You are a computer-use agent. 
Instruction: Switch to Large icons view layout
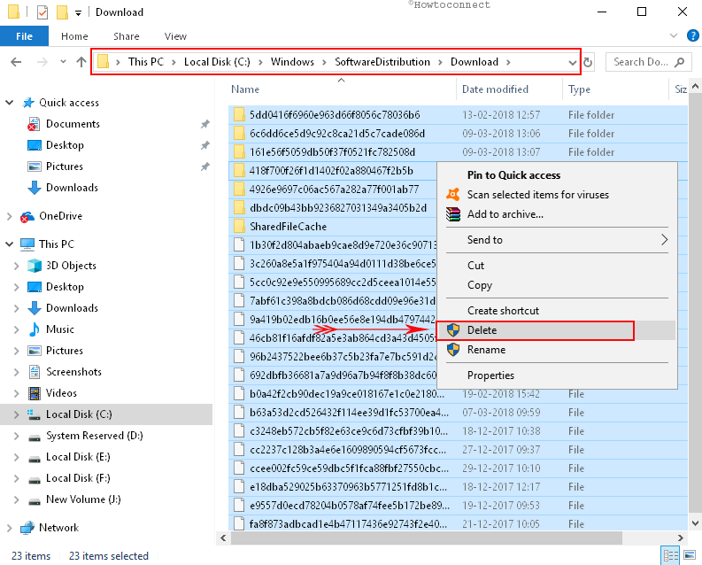[690, 555]
